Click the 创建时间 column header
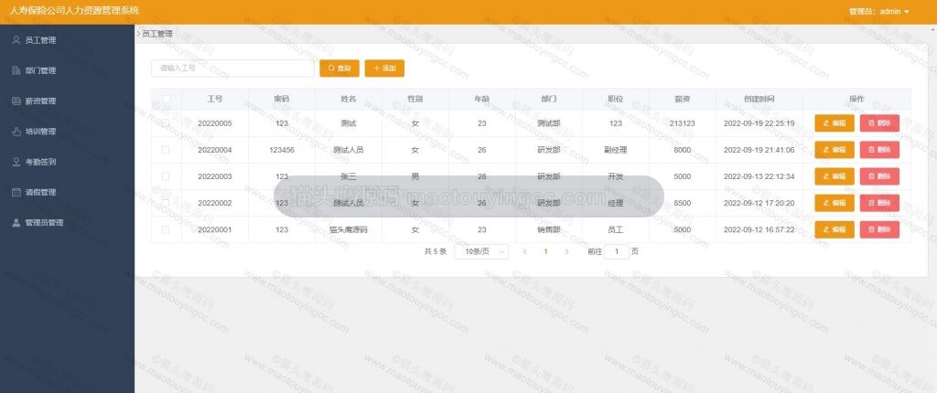 759,99
